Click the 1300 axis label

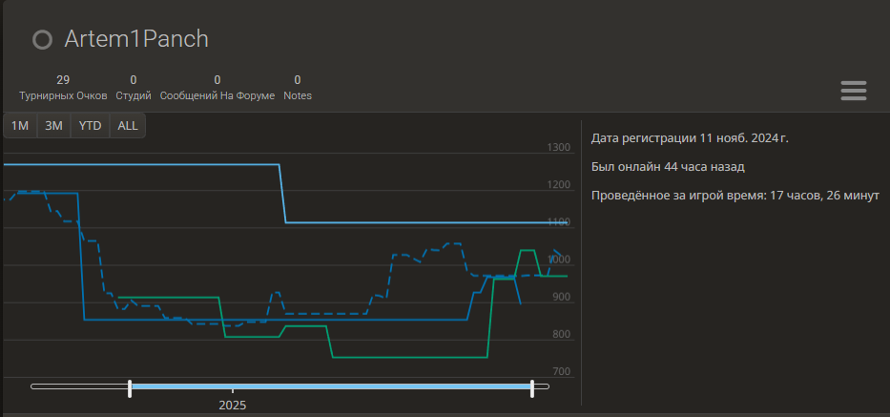click(x=559, y=148)
